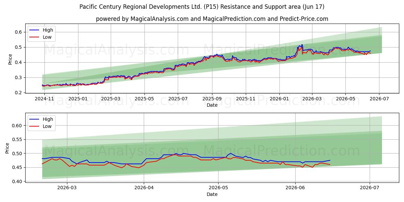Click the 'Price' axis label of bottom chart

pos(7,148)
